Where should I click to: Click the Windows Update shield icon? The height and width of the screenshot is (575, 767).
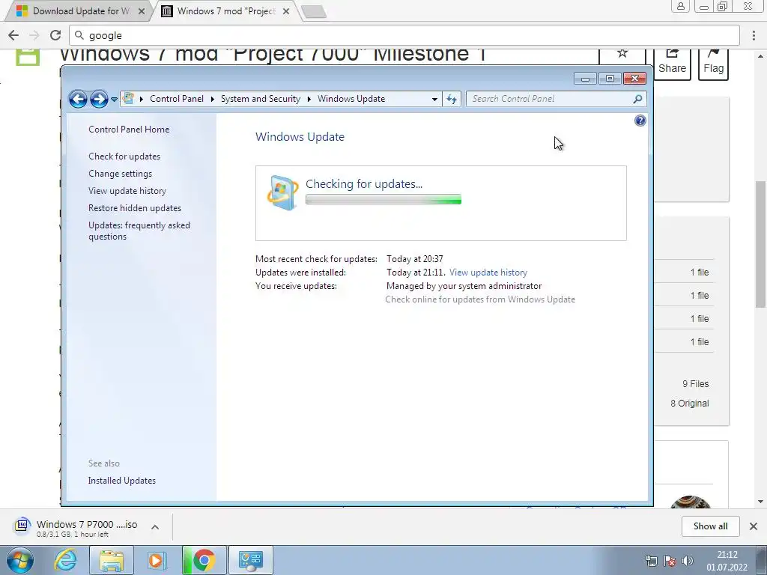(x=282, y=192)
